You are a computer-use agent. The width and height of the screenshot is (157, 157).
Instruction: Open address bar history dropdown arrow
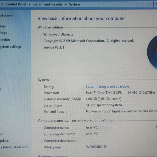click(x=150, y=4)
